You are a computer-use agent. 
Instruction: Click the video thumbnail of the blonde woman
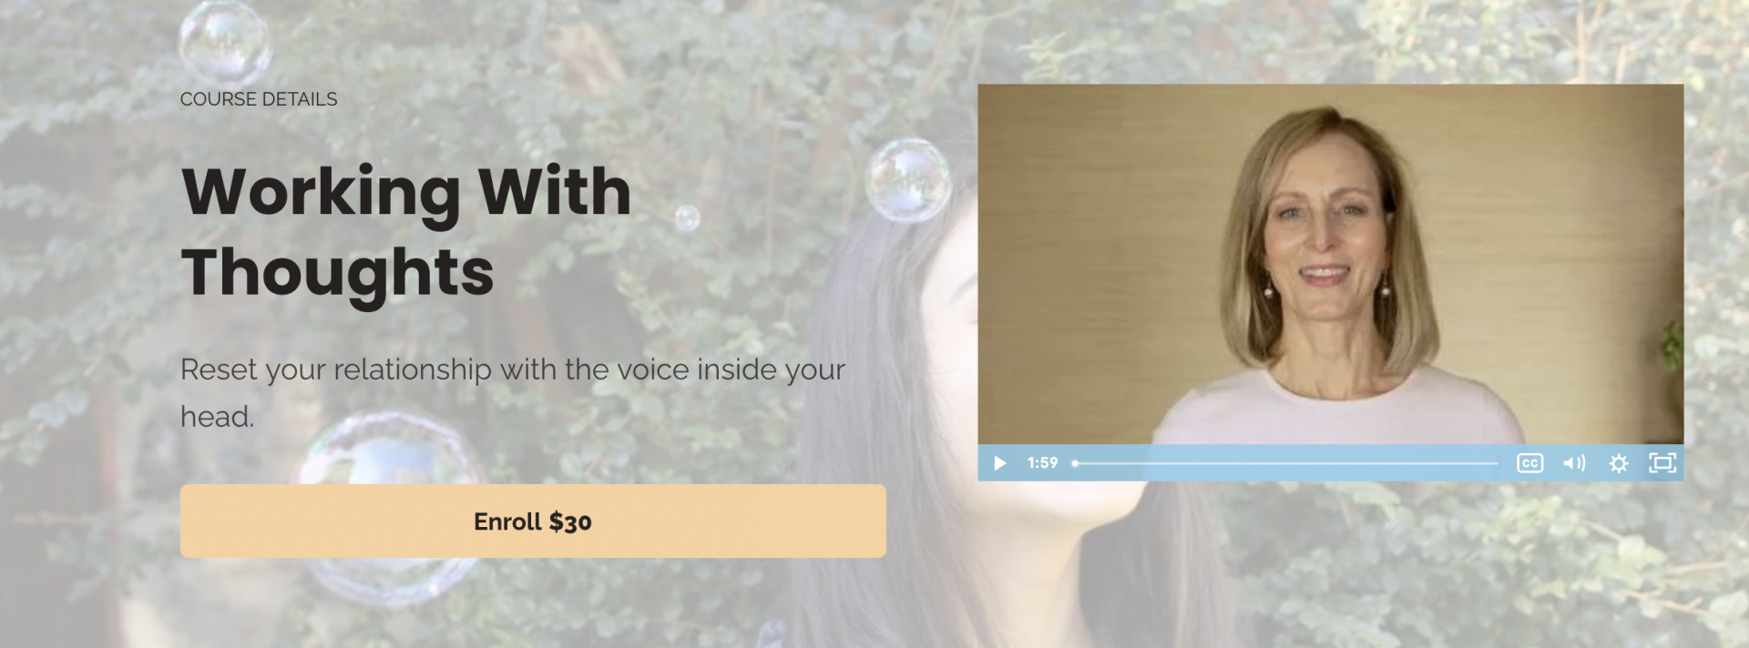pyautogui.click(x=1330, y=264)
